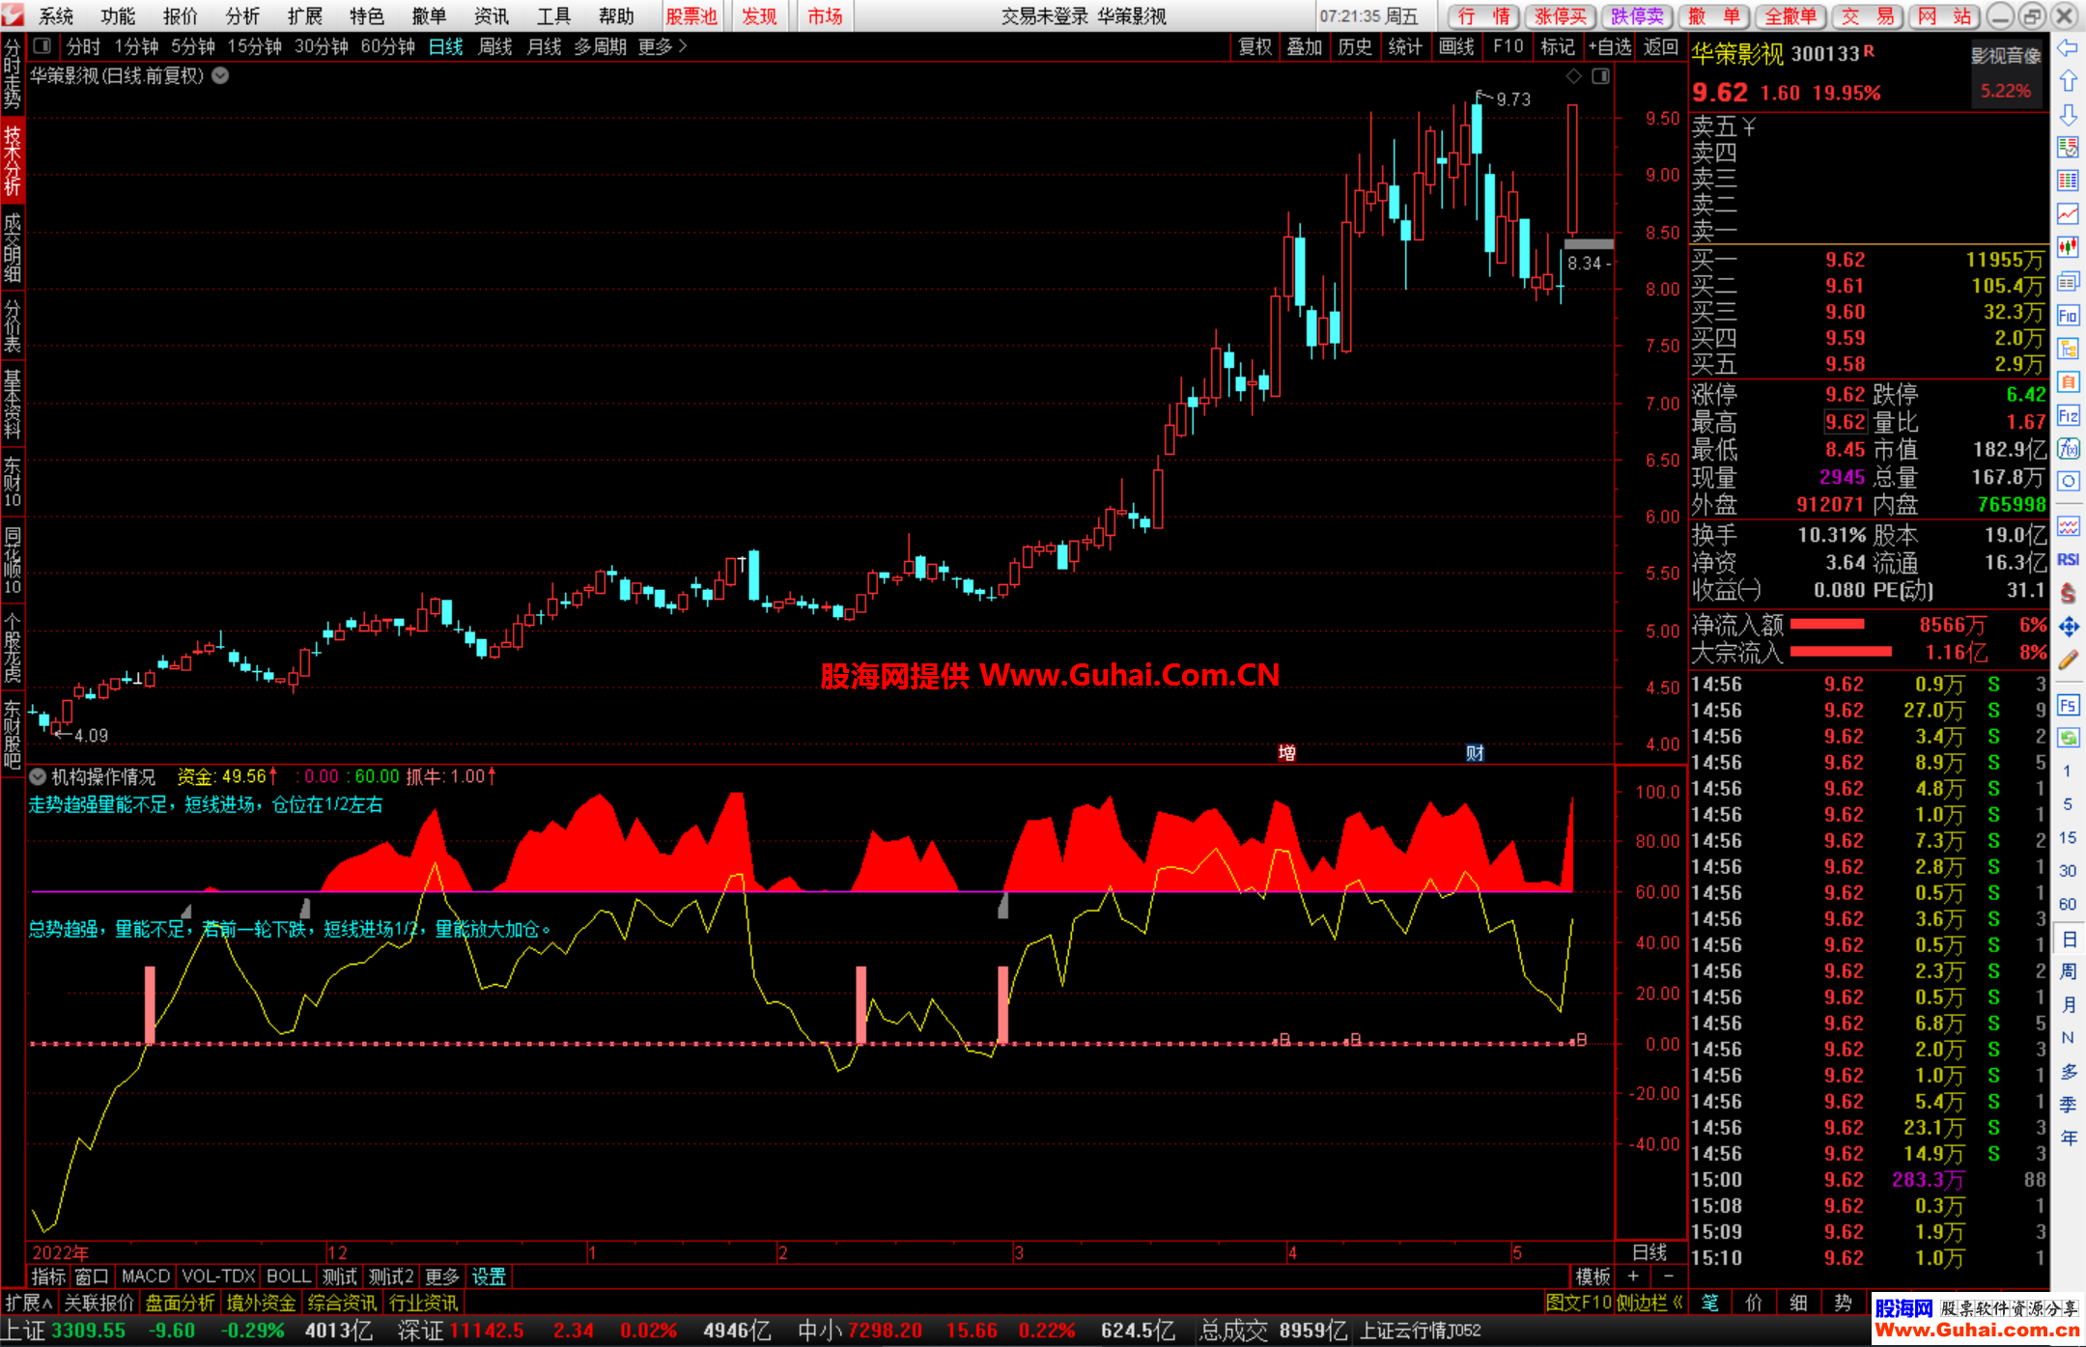Screen dimensions: 2086x1347
Task: Click the application logo icon at top-left
Action: click(13, 14)
